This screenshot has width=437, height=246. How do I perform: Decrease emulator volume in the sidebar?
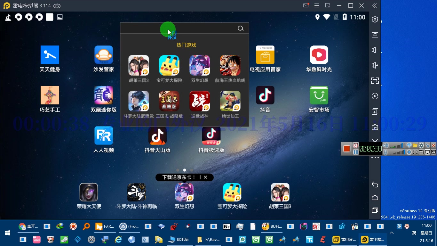click(x=375, y=50)
